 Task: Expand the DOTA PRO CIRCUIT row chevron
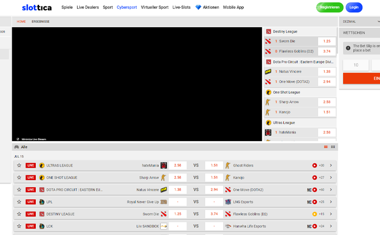pyautogui.click(x=331, y=190)
